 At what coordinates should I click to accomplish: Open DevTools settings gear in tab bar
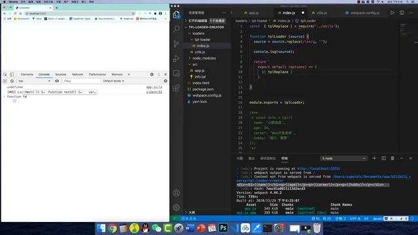point(152,74)
